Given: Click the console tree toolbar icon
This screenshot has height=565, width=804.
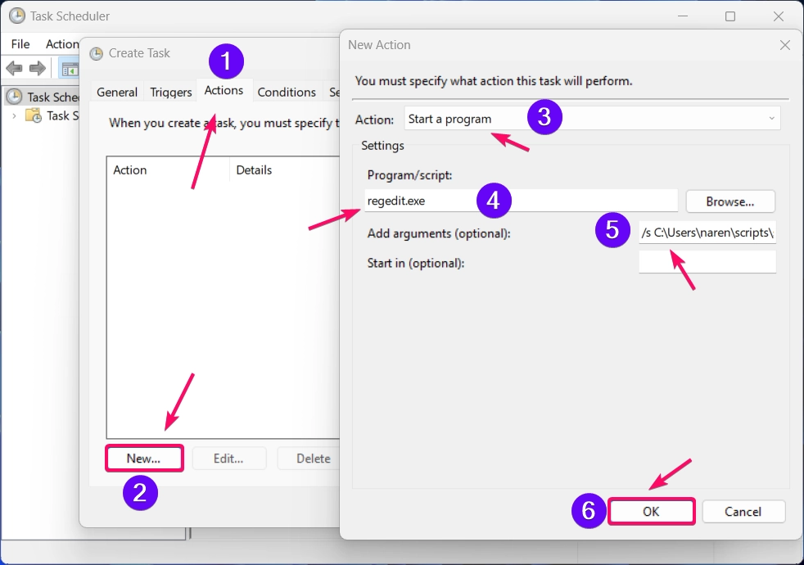Looking at the screenshot, I should pos(70,68).
